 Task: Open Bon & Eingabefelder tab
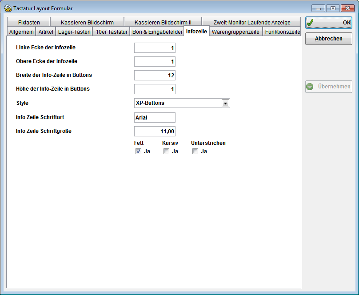157,32
